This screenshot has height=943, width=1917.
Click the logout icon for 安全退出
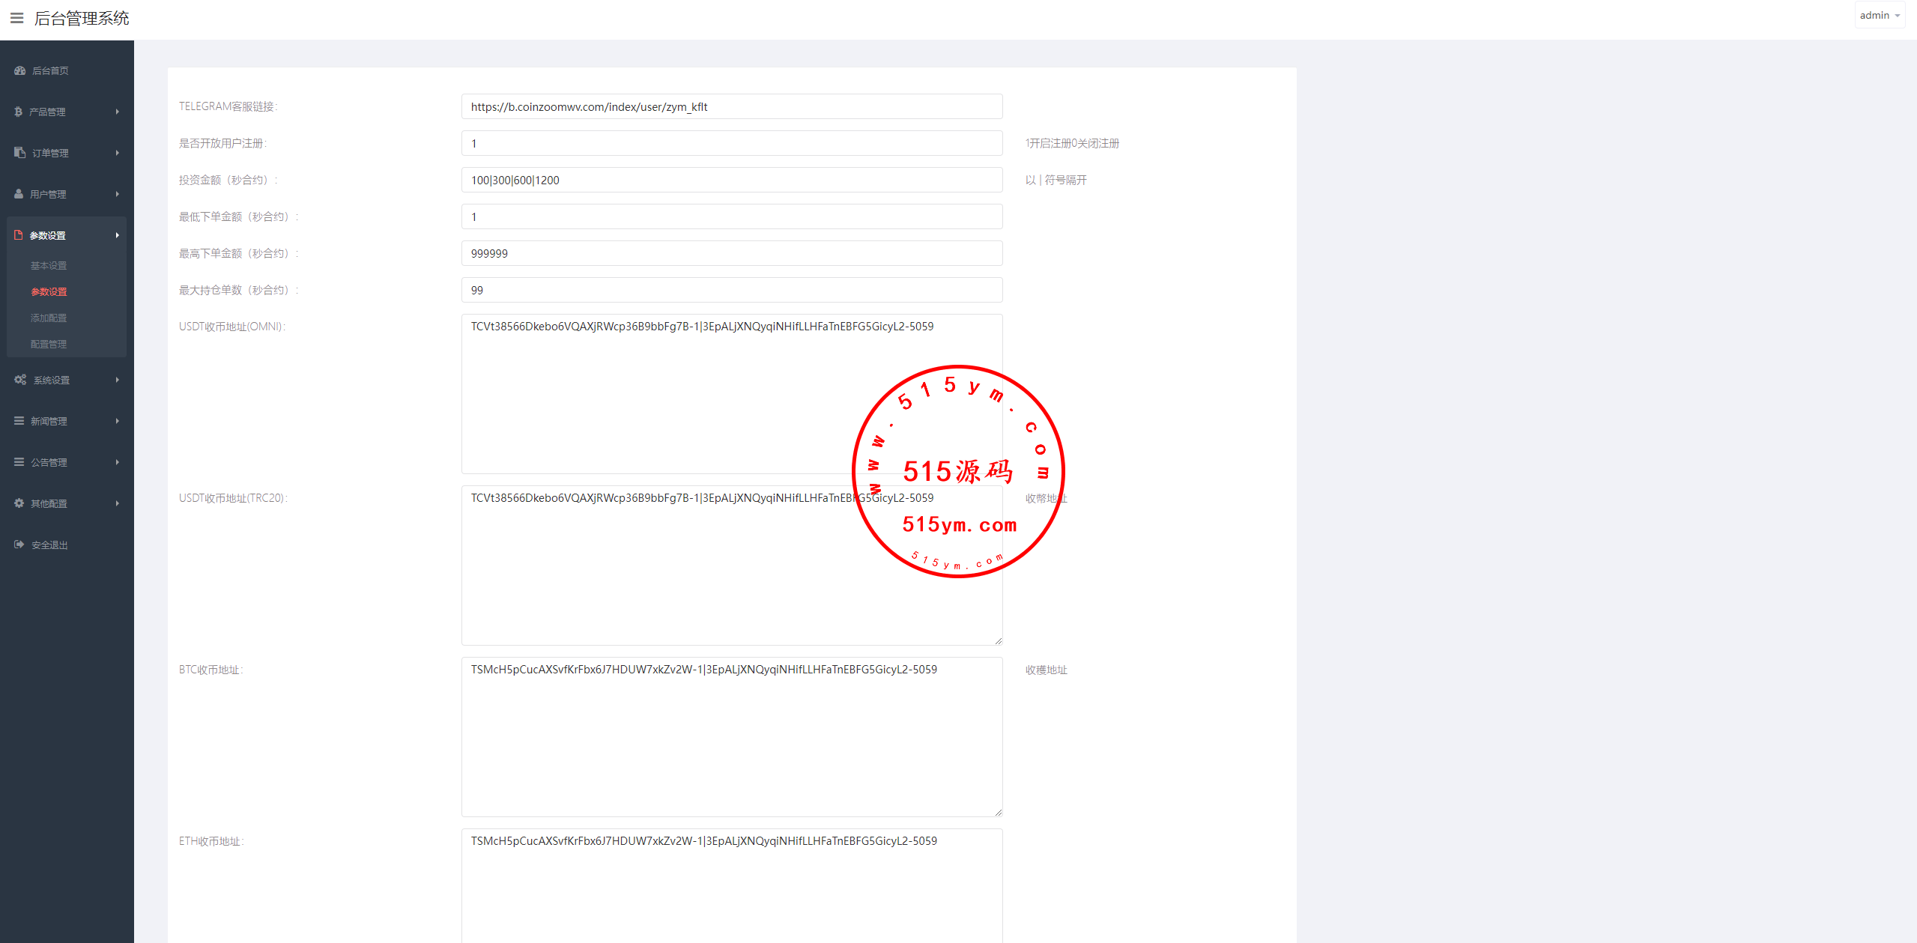[19, 545]
